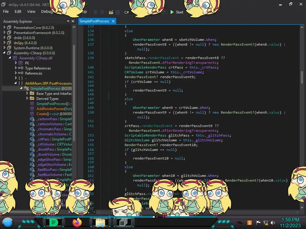This screenshot has width=306, height=229.
Task: Click the PresentationCore assembly icon
Action: (9, 27)
